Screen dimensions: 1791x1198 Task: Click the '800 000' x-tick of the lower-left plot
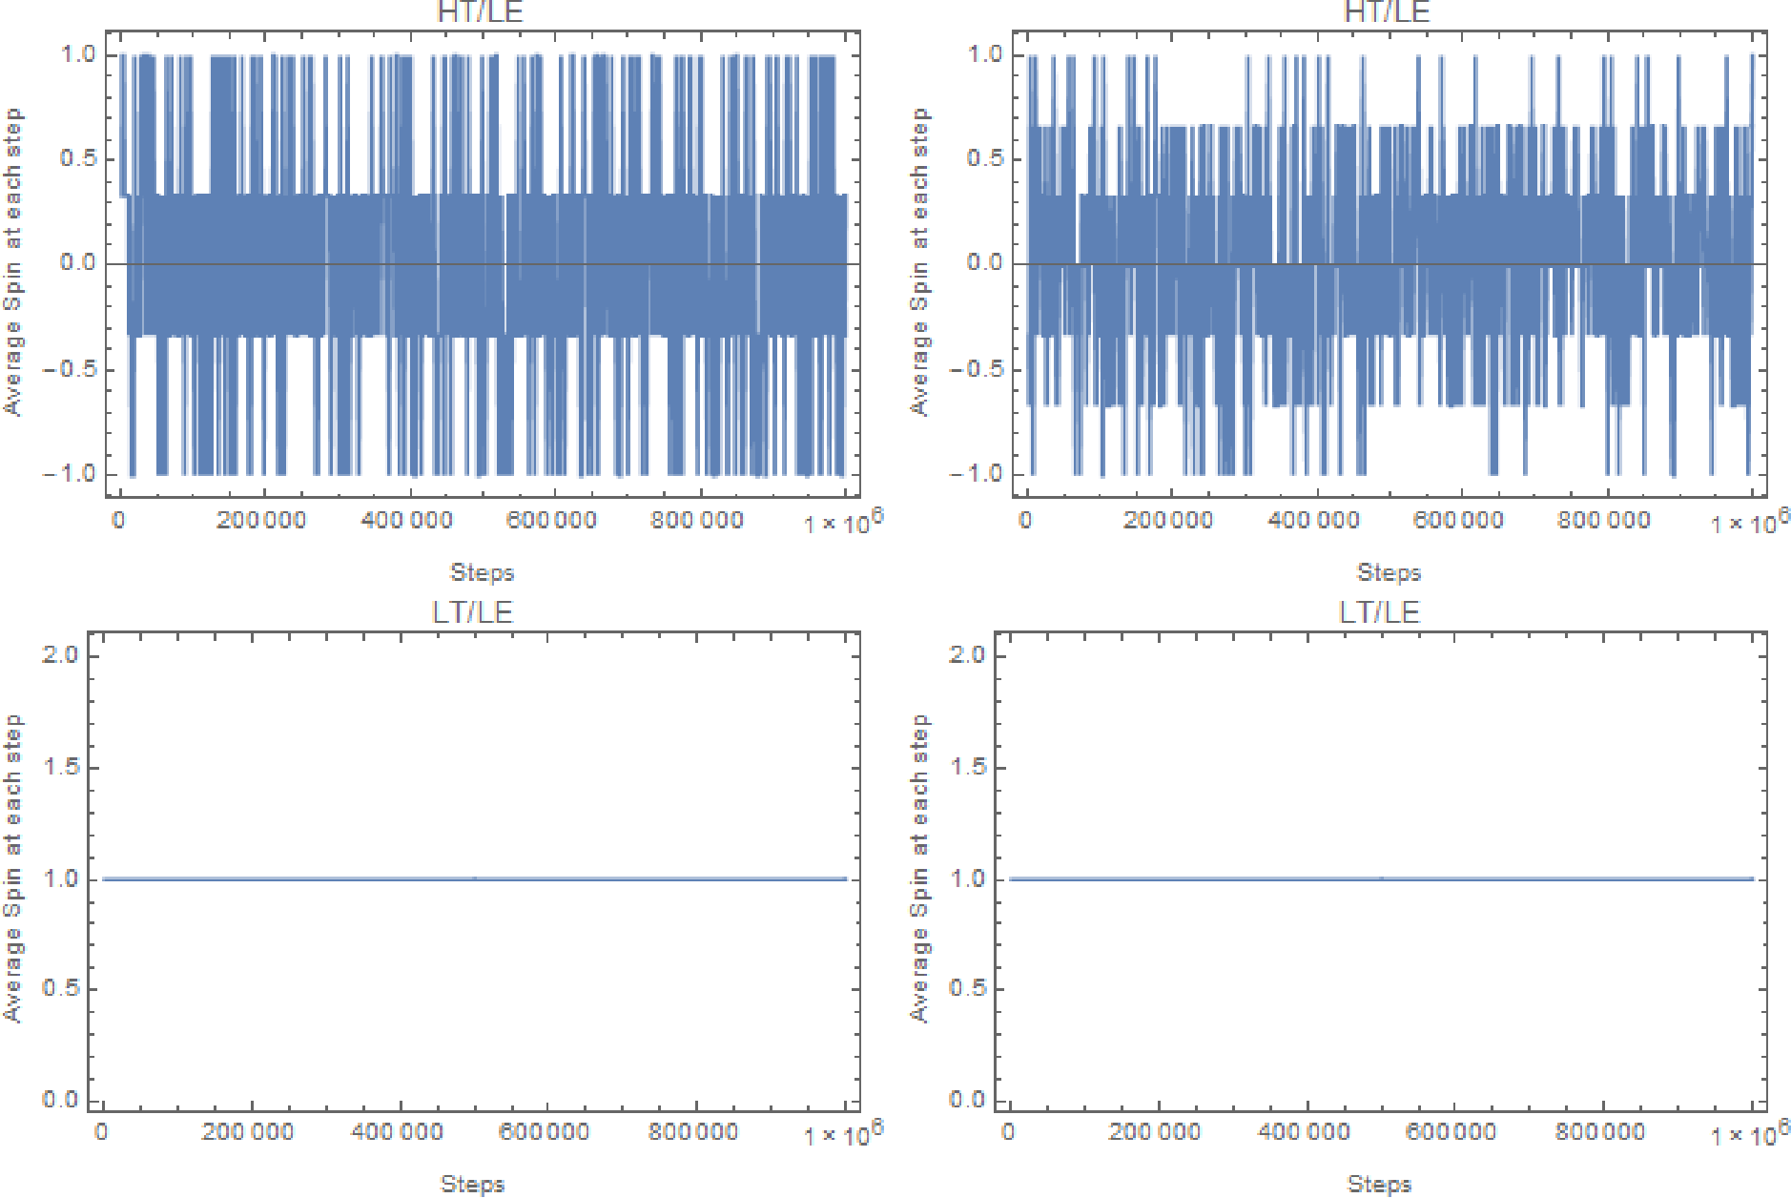pyautogui.click(x=693, y=1132)
